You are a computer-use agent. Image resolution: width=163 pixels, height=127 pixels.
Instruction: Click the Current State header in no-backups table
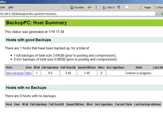click(x=123, y=105)
